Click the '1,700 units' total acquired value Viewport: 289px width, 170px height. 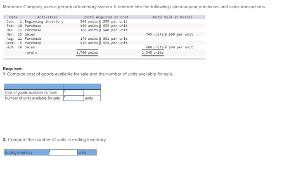click(87, 53)
